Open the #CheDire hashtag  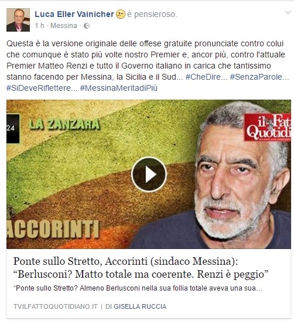206,77
